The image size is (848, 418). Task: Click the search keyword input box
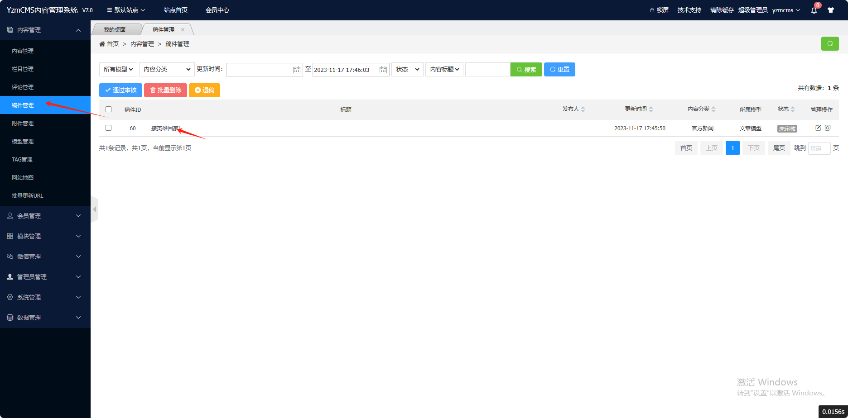coord(488,69)
